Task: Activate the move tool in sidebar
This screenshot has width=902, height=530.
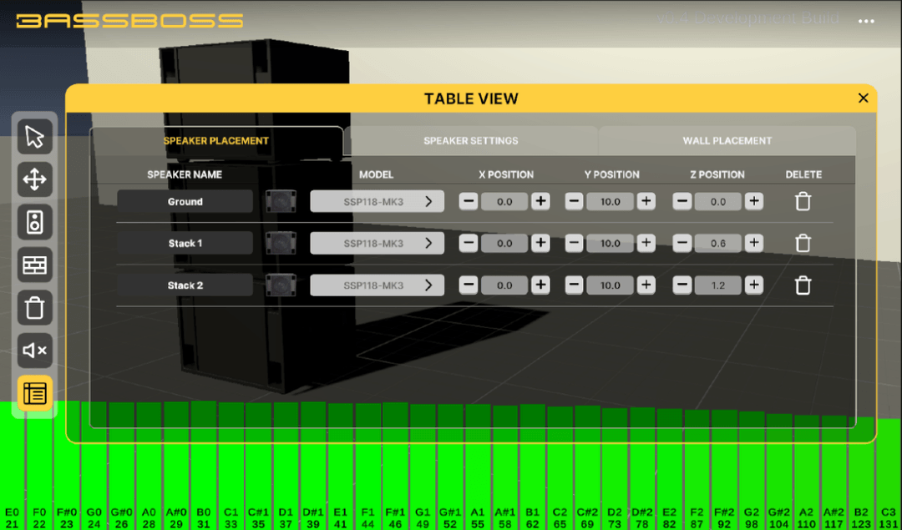Action: (35, 179)
